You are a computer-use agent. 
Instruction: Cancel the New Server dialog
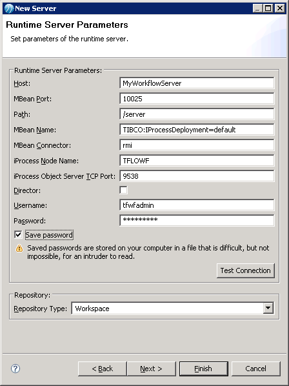click(x=256, y=369)
